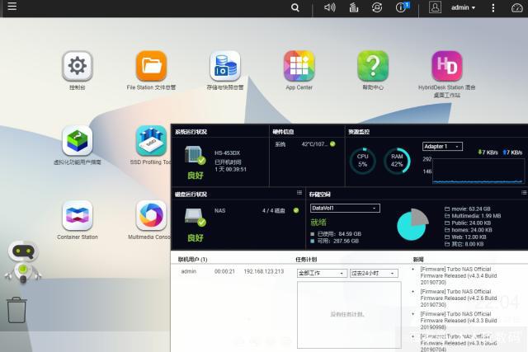The image size is (528, 352).
Task: Launch SSD Profiling Tool
Action: (151, 140)
